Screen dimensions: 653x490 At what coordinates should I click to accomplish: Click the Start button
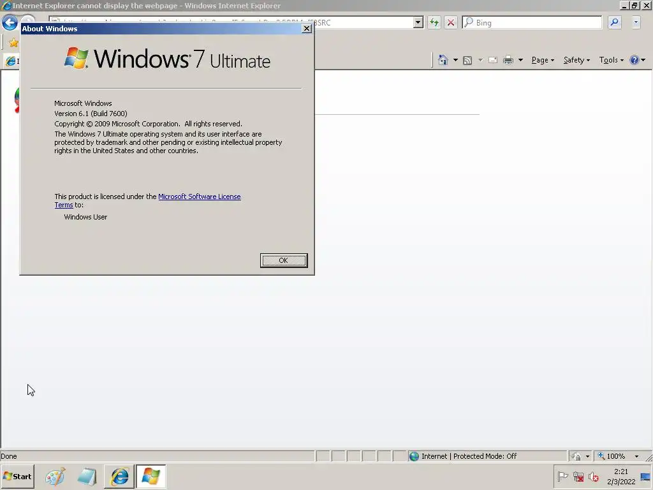tap(17, 476)
